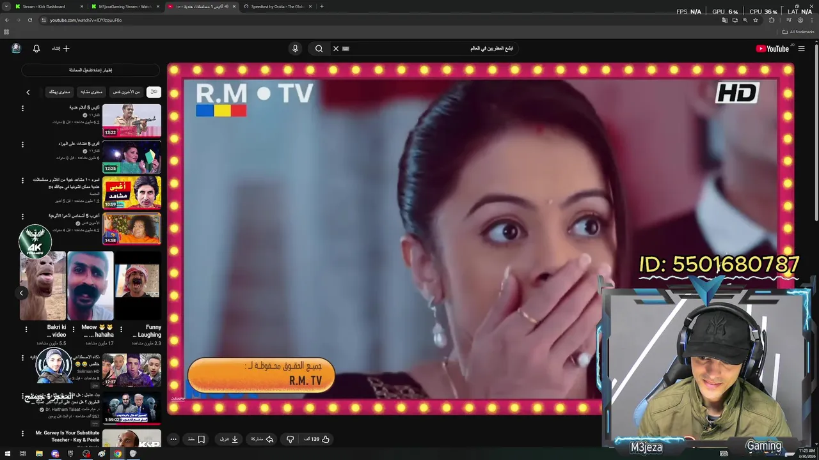The image size is (819, 460).
Task: Click the Share arrow button
Action: (x=262, y=439)
